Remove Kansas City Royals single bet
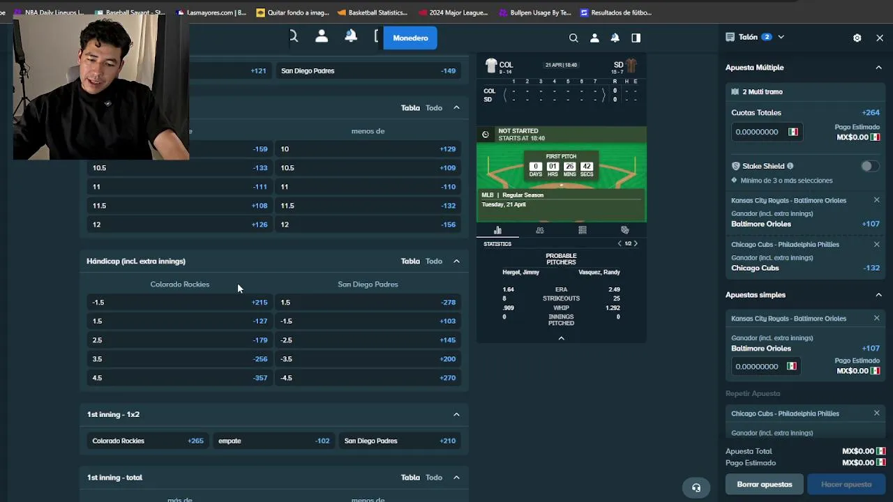The width and height of the screenshot is (893, 502). (877, 318)
